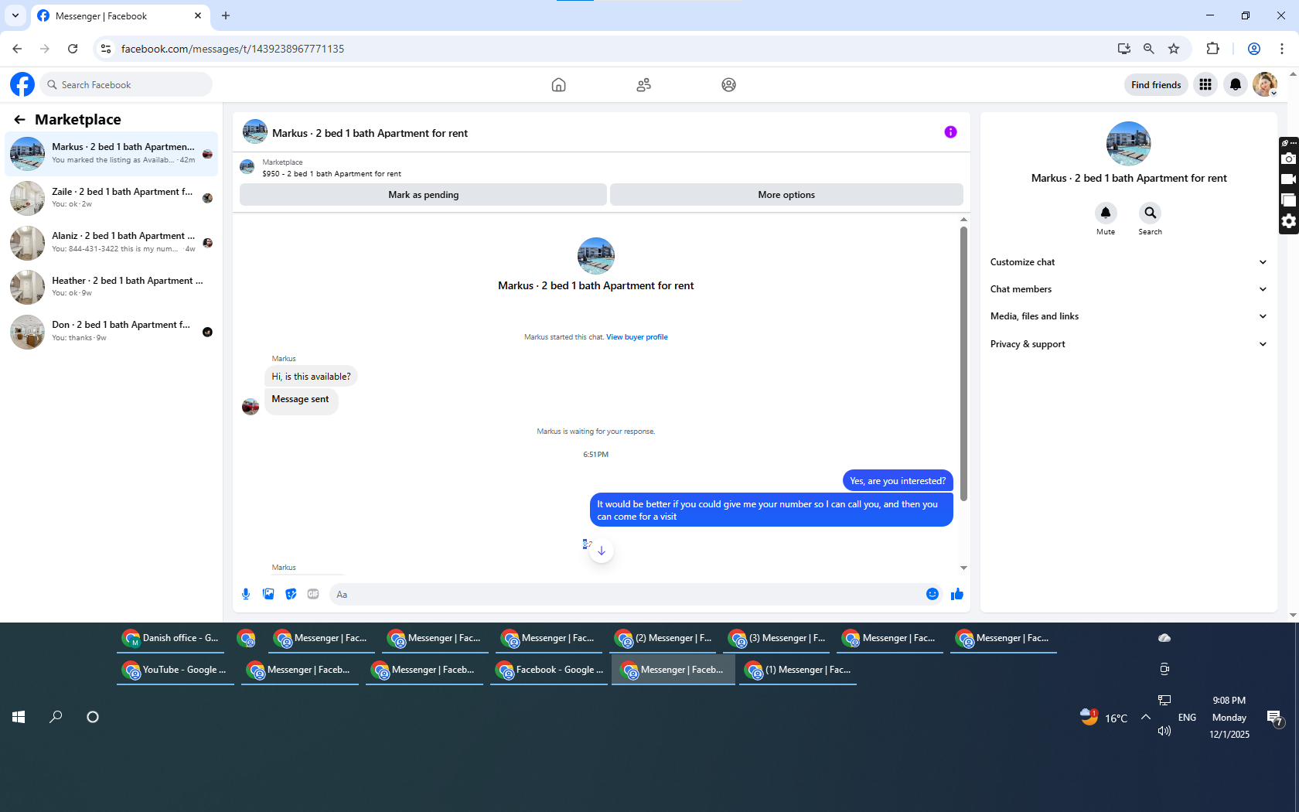The image size is (1299, 812).
Task: Attach a photo or file
Action: 268,594
